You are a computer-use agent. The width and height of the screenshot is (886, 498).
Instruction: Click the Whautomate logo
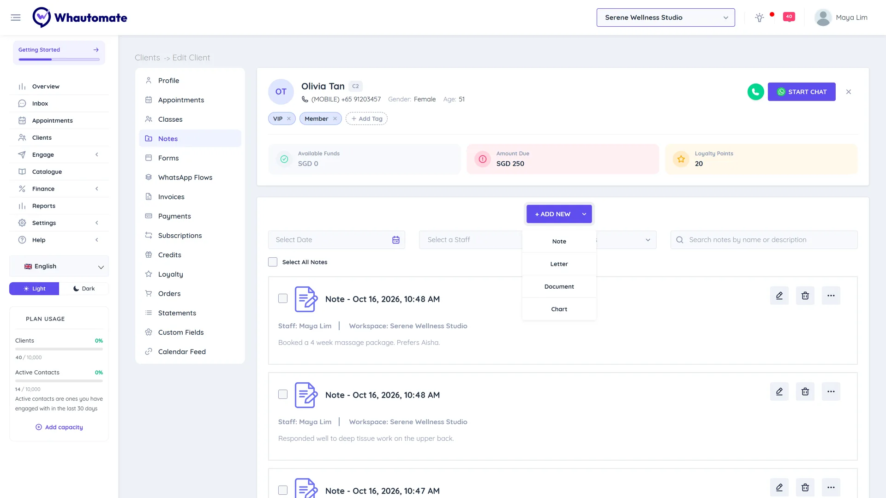click(x=80, y=18)
